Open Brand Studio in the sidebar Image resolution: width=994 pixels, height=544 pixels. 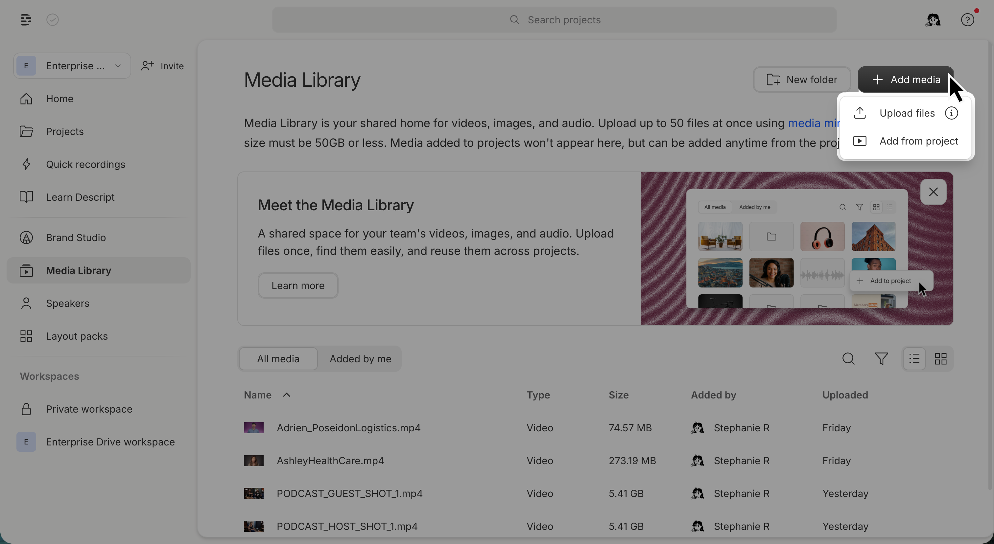(76, 238)
